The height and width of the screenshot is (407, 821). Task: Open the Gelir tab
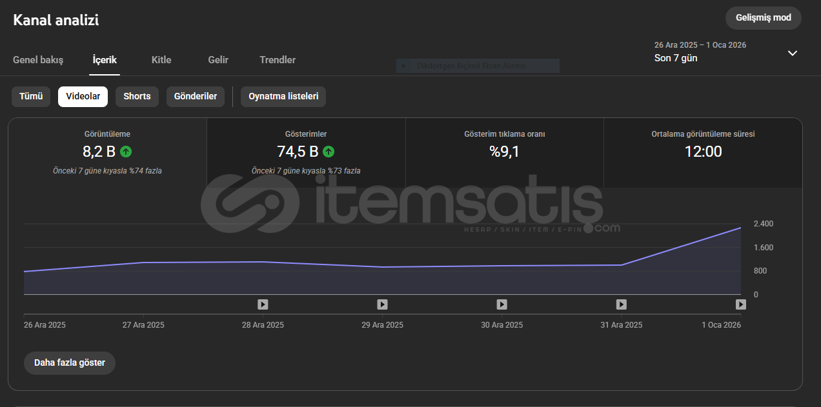coord(218,60)
